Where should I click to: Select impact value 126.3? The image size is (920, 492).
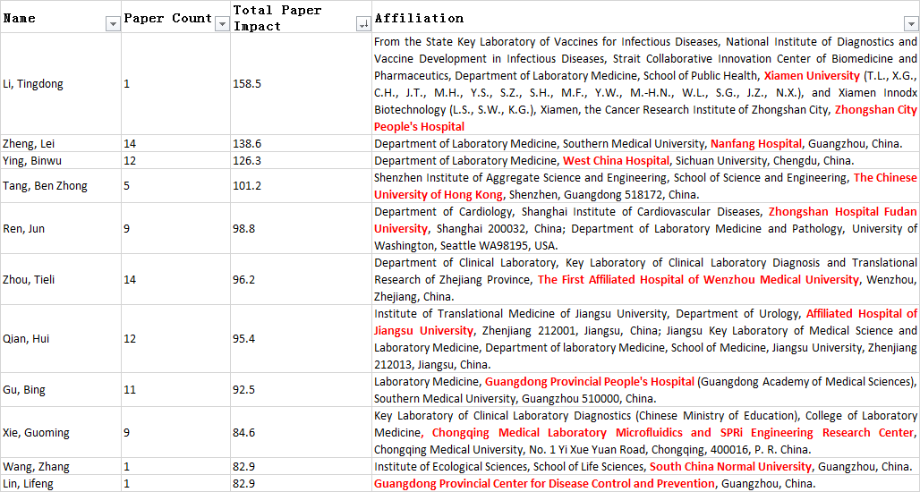(x=301, y=161)
